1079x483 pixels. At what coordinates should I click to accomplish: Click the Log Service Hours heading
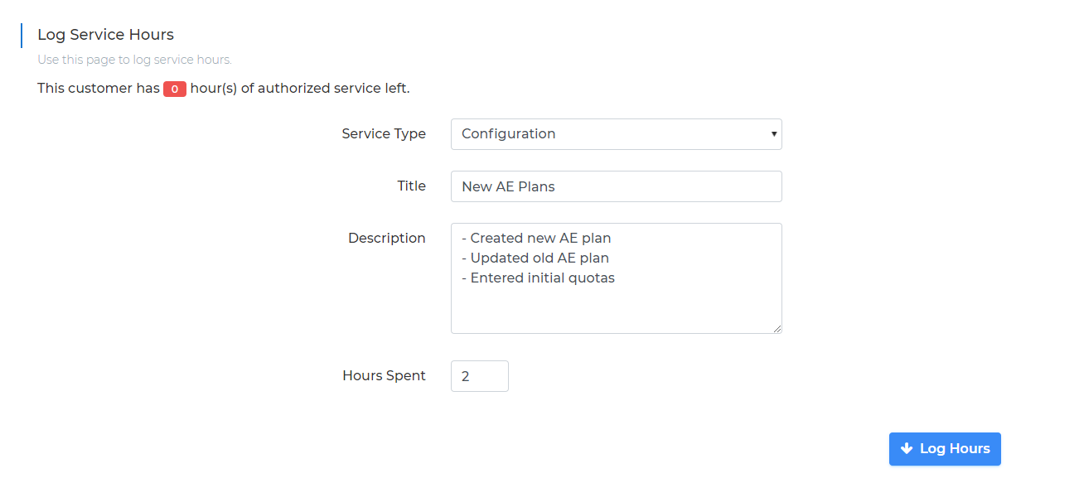tap(105, 34)
